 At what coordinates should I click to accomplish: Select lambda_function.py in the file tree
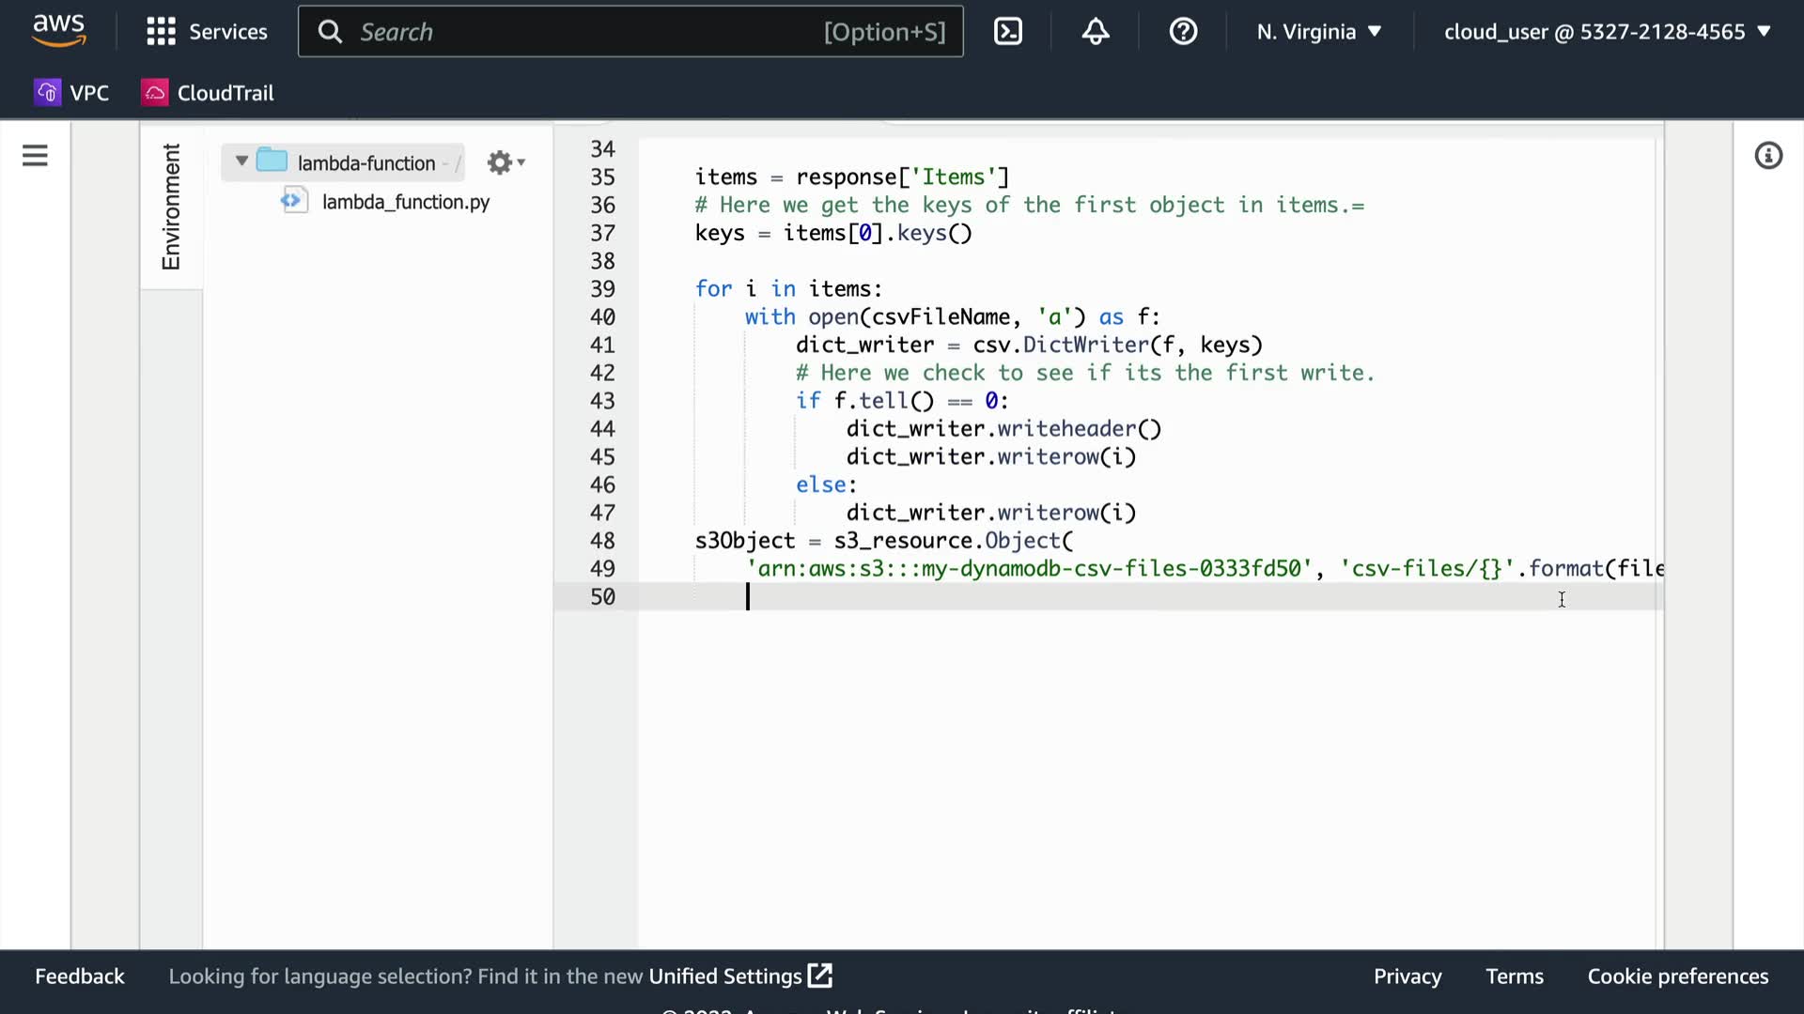pyautogui.click(x=405, y=202)
